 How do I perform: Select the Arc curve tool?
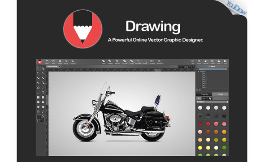[x=38, y=93]
